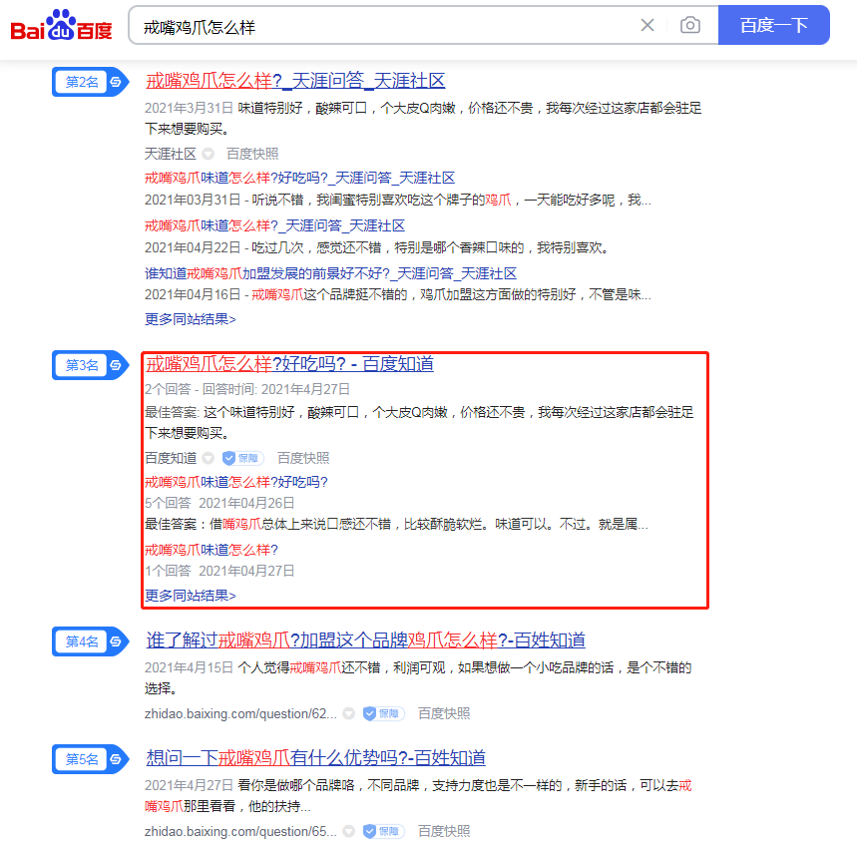
Task: Expand 更多同站结果 under the 百度知道 result
Action: click(191, 596)
